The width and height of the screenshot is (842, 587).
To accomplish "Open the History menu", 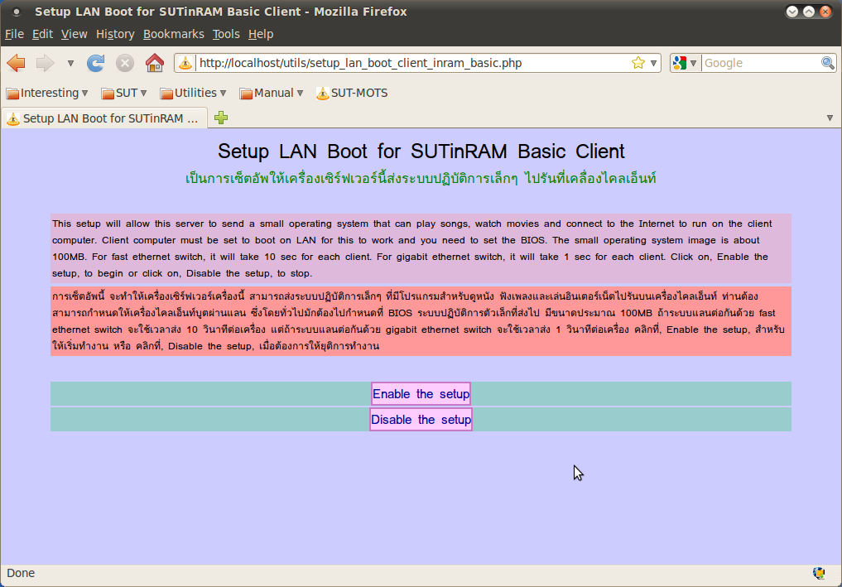I will coord(115,34).
